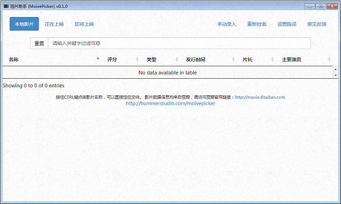
Task: Click the app icon in the title bar
Action: coord(6,6)
